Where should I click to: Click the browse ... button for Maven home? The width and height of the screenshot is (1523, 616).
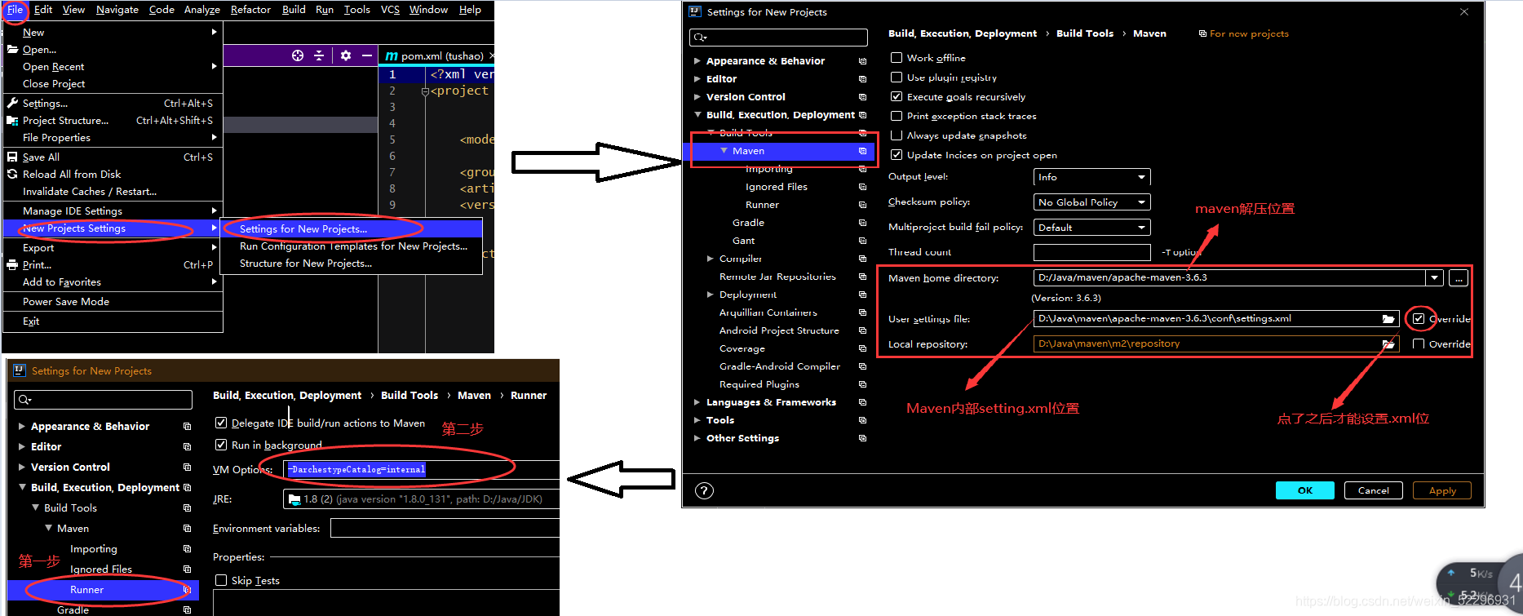1459,278
